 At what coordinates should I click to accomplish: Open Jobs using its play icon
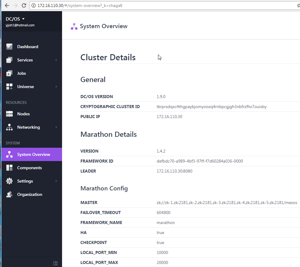(x=9, y=73)
